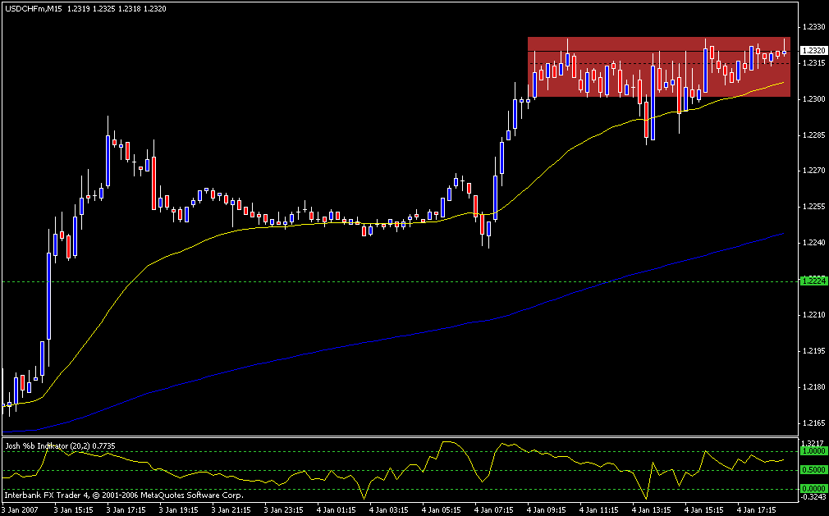
Task: Click the USDCHFm,M15 chart title text
Action: (x=30, y=7)
